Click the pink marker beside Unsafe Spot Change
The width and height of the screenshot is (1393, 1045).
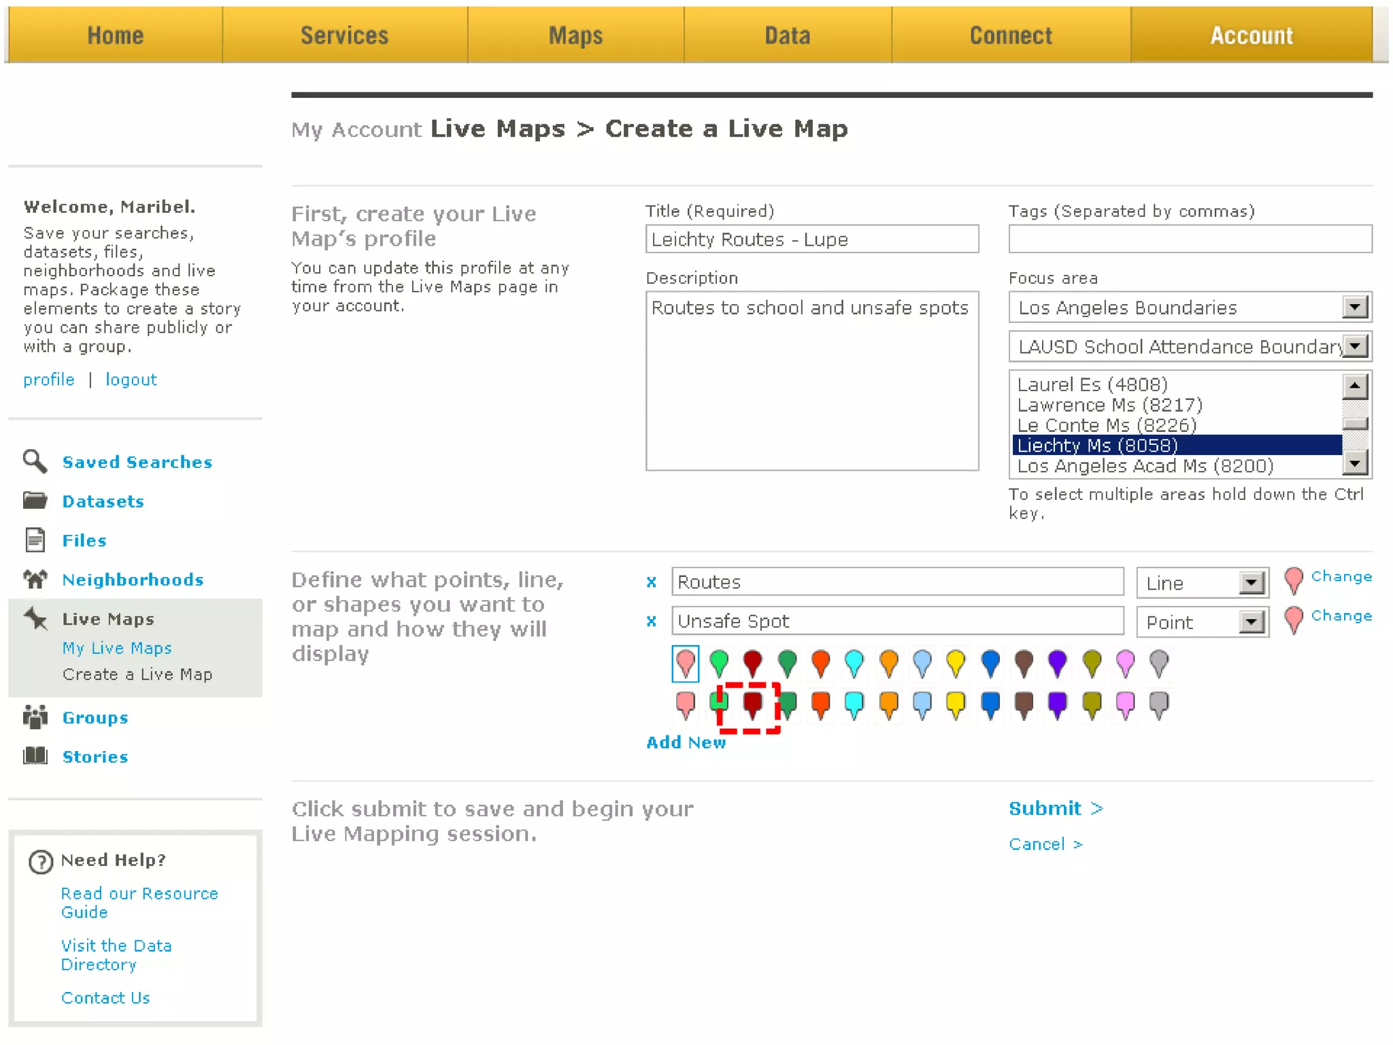1294,620
